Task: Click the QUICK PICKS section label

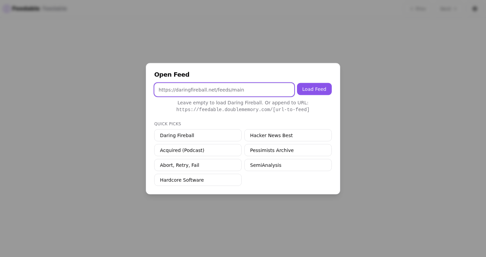Action: pyautogui.click(x=168, y=124)
